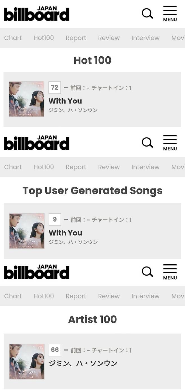Open search icon above the Top User Generated Songs section

coord(147,143)
